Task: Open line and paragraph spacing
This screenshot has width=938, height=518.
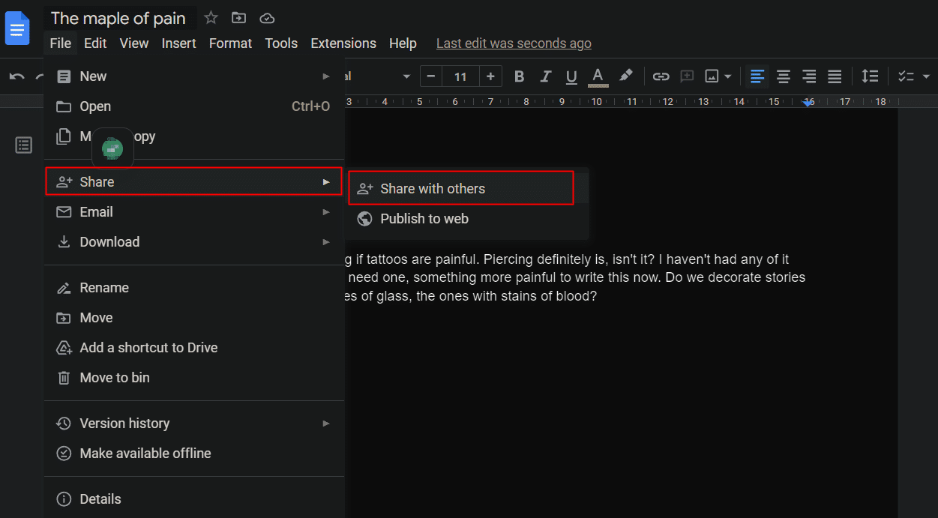Action: tap(870, 76)
